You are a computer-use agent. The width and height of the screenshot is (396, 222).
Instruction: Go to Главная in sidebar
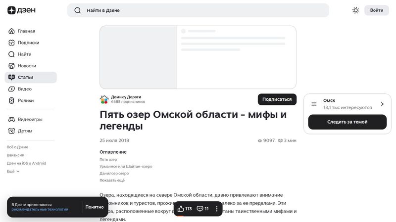[x=26, y=31]
